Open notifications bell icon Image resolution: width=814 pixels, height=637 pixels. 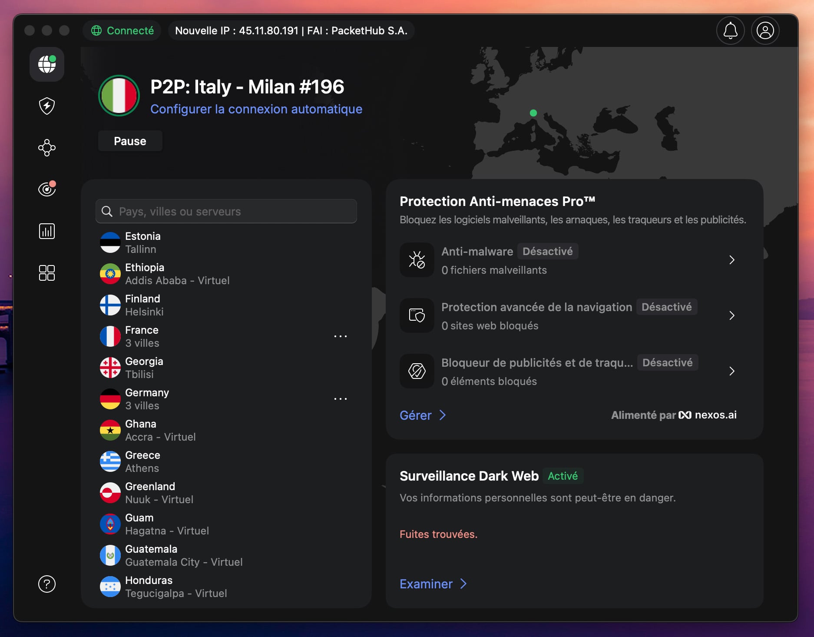731,30
